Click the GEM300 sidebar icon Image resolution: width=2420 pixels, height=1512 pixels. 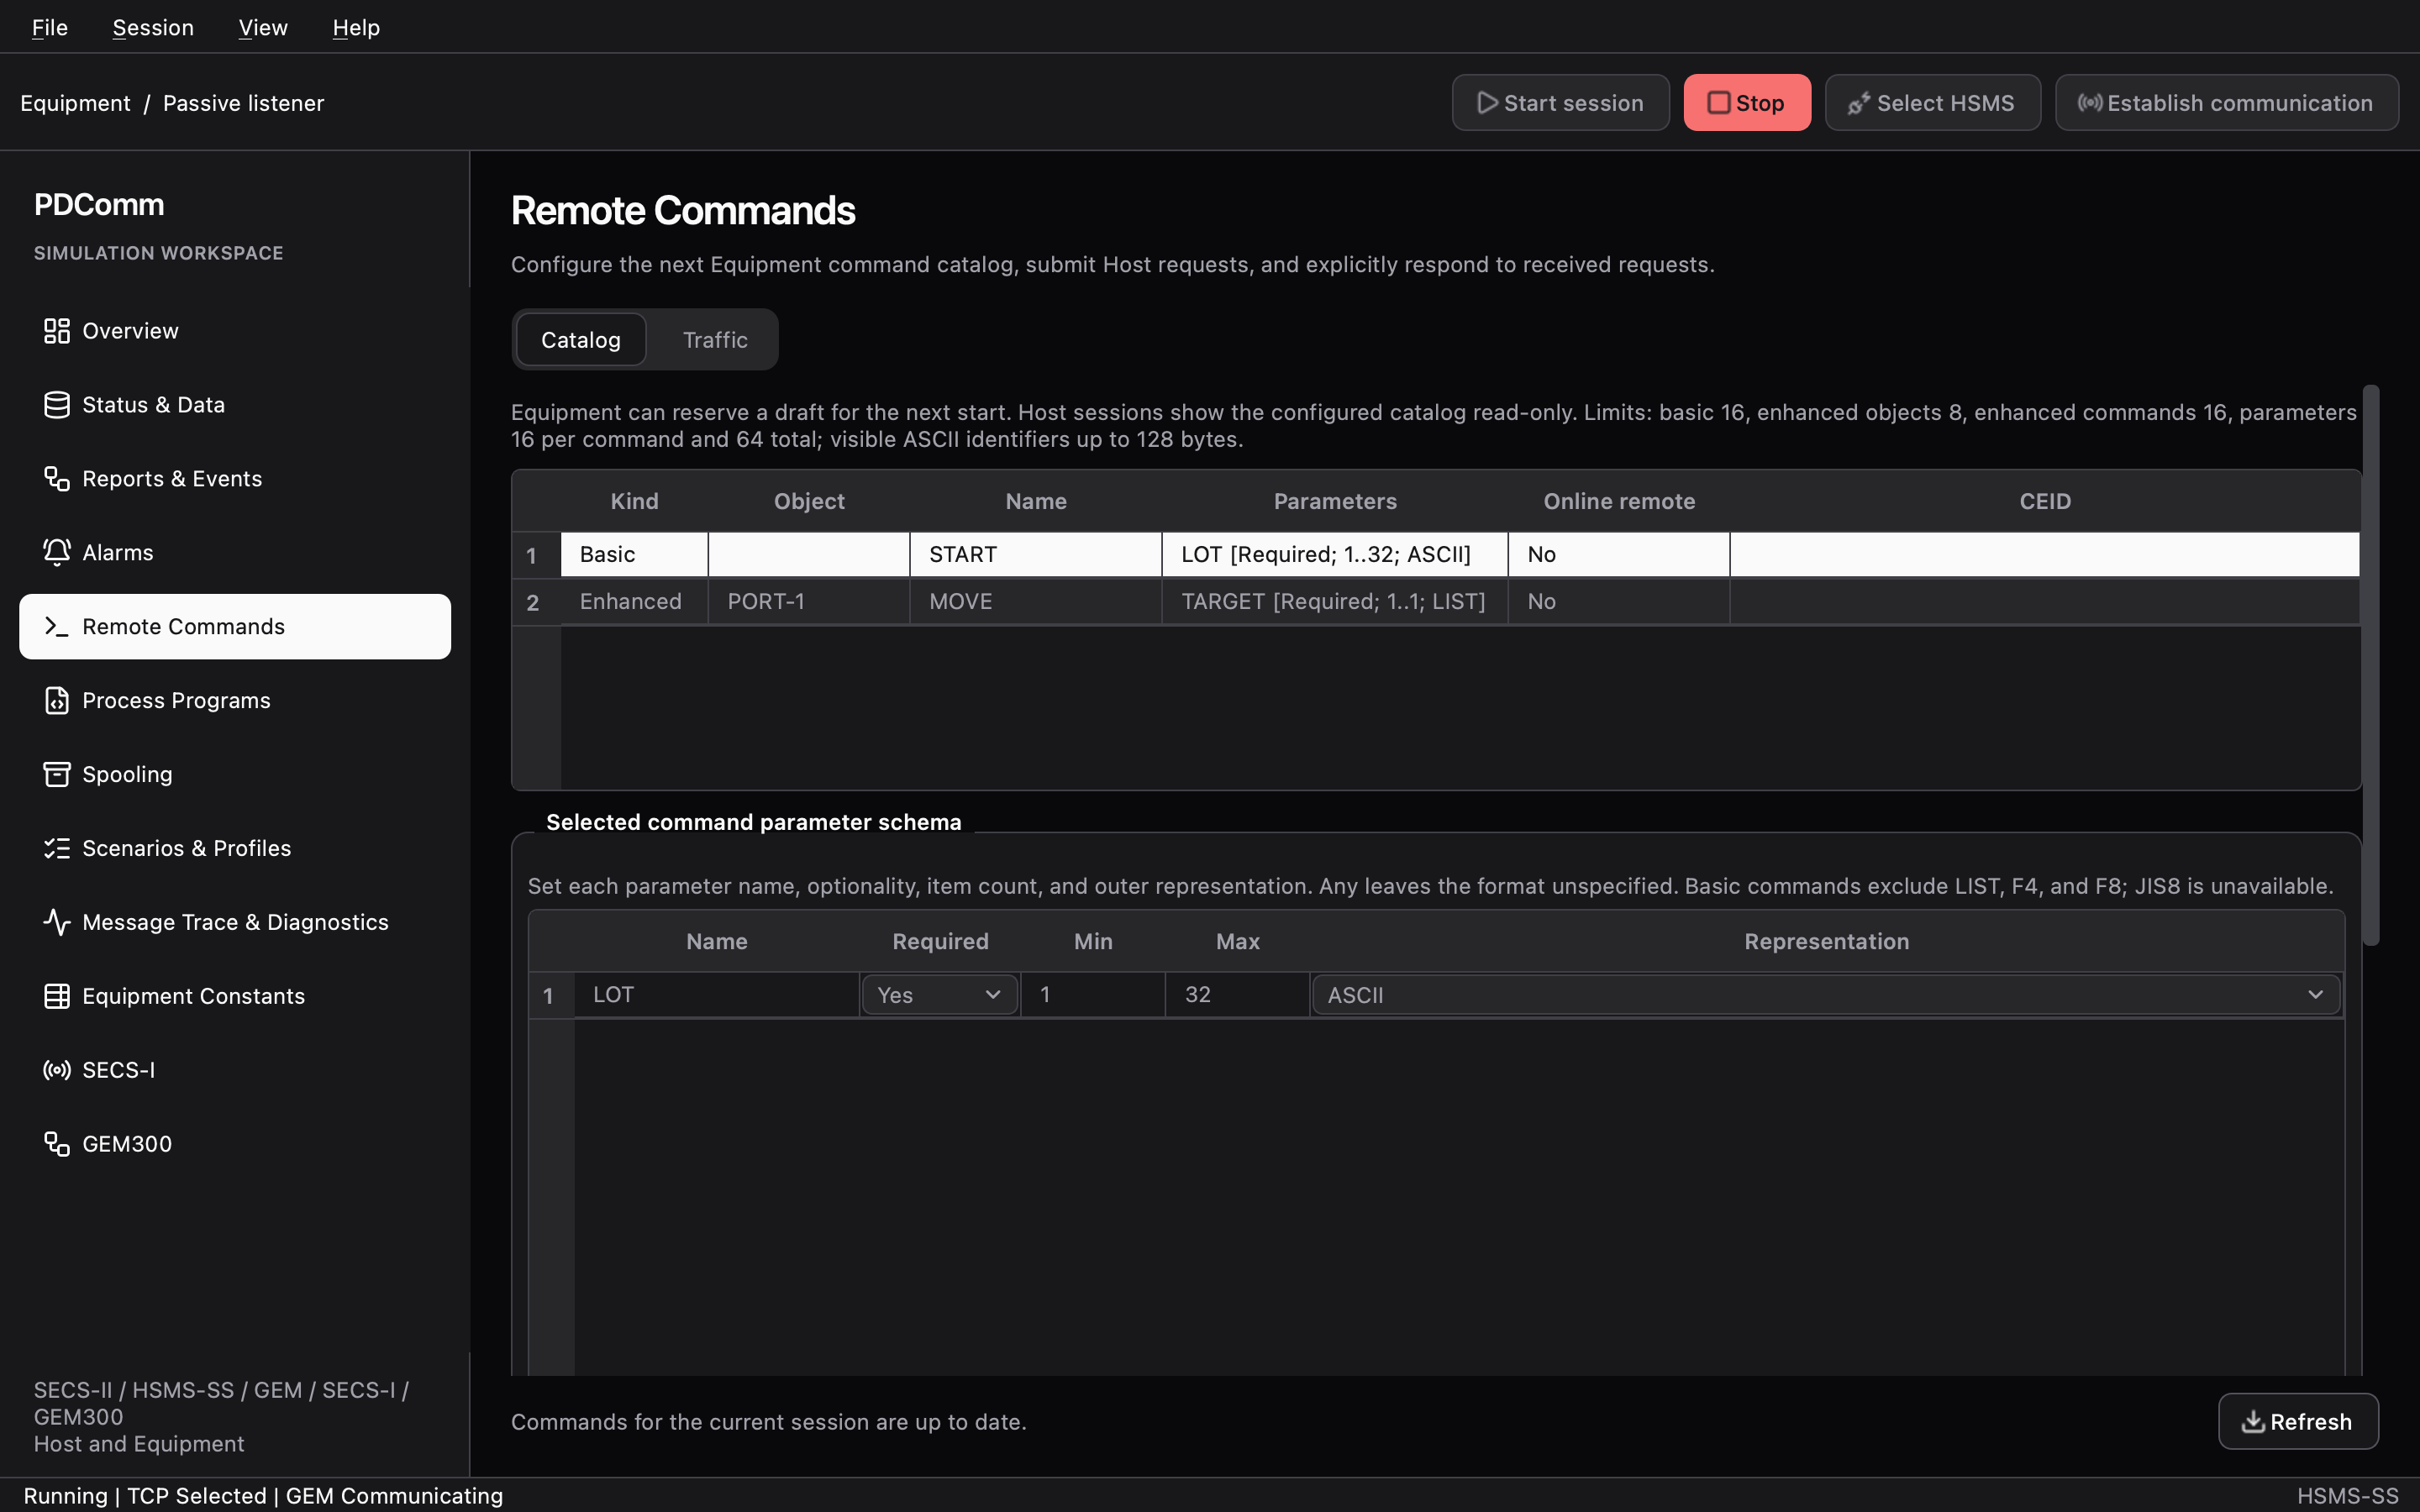(x=57, y=1145)
